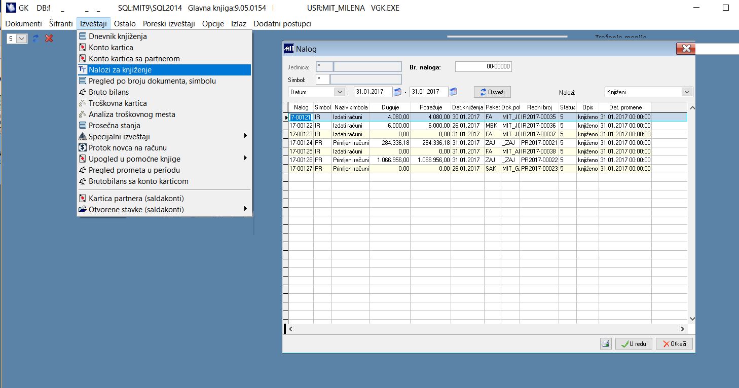The width and height of the screenshot is (739, 388).
Task: Open the number 5 dropdown in toolbar
Action: 22,38
